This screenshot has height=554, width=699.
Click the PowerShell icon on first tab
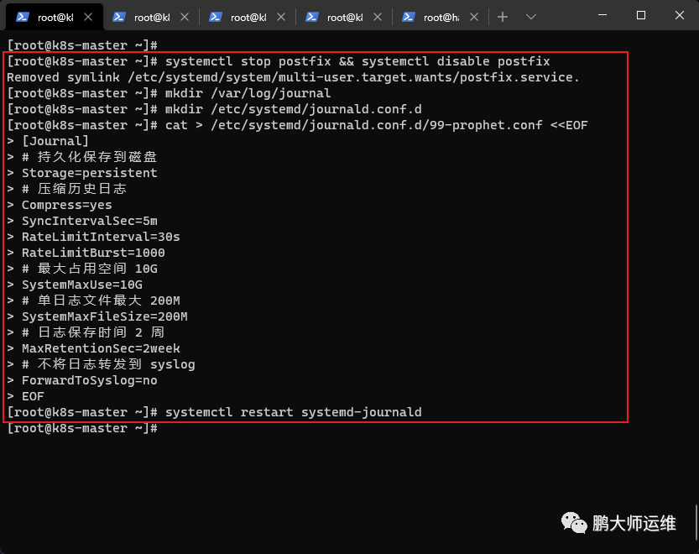click(23, 17)
